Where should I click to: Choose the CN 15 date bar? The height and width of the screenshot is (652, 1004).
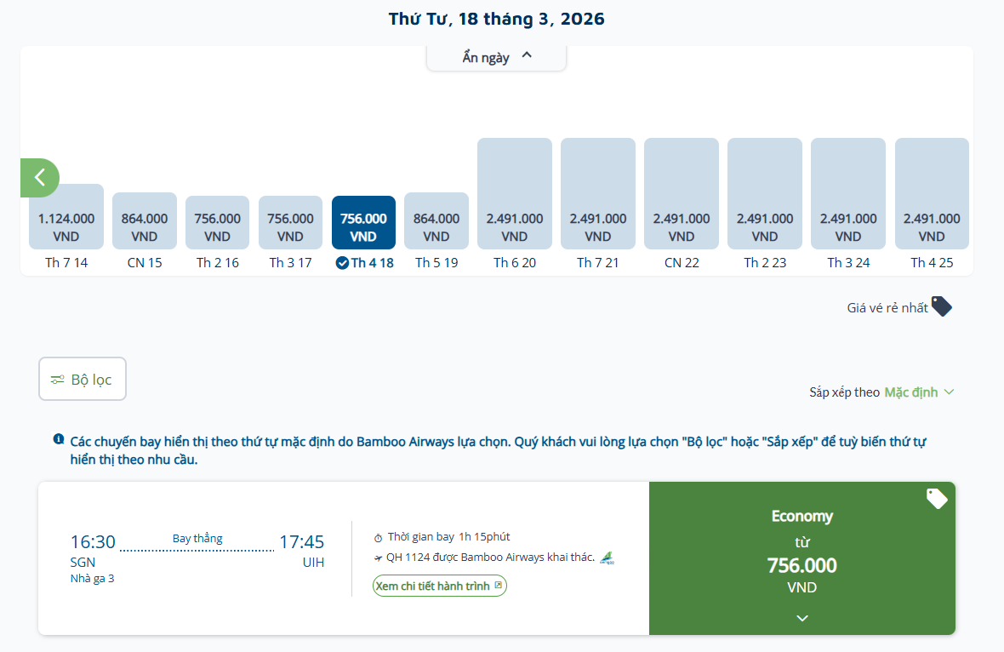[x=145, y=221]
